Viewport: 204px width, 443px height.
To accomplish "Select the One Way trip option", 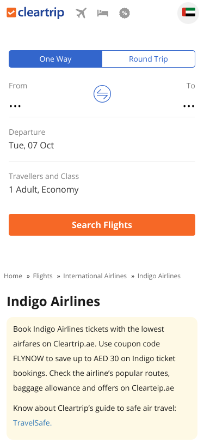I will 55,59.
